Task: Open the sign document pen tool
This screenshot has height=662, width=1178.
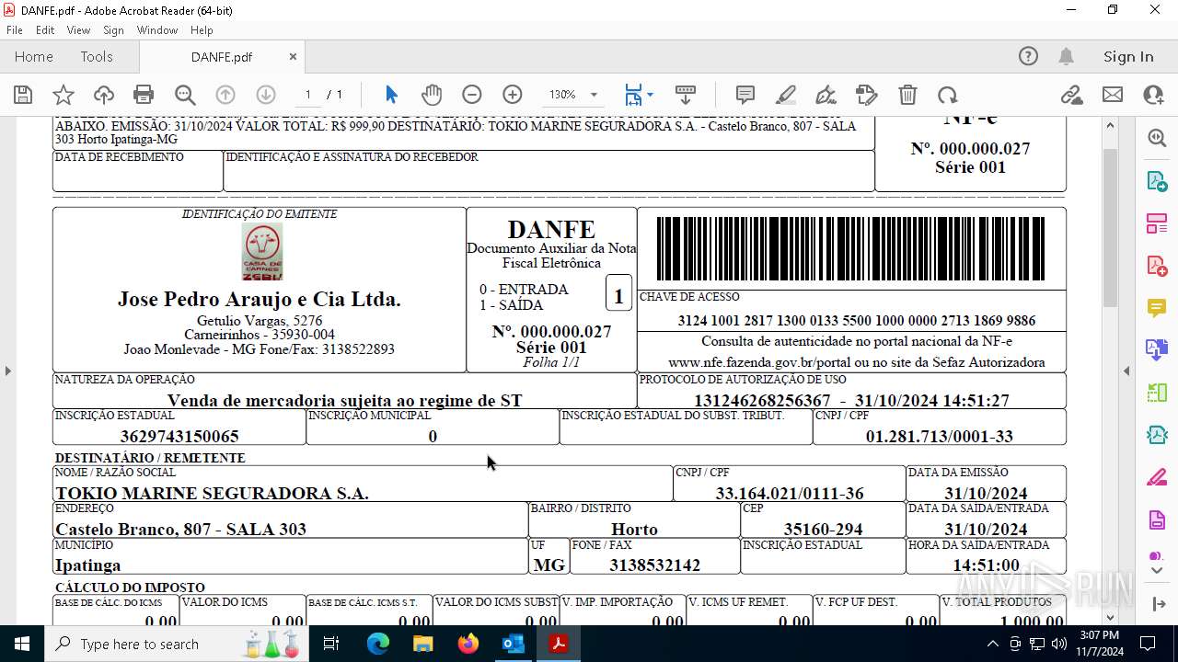Action: tap(826, 95)
